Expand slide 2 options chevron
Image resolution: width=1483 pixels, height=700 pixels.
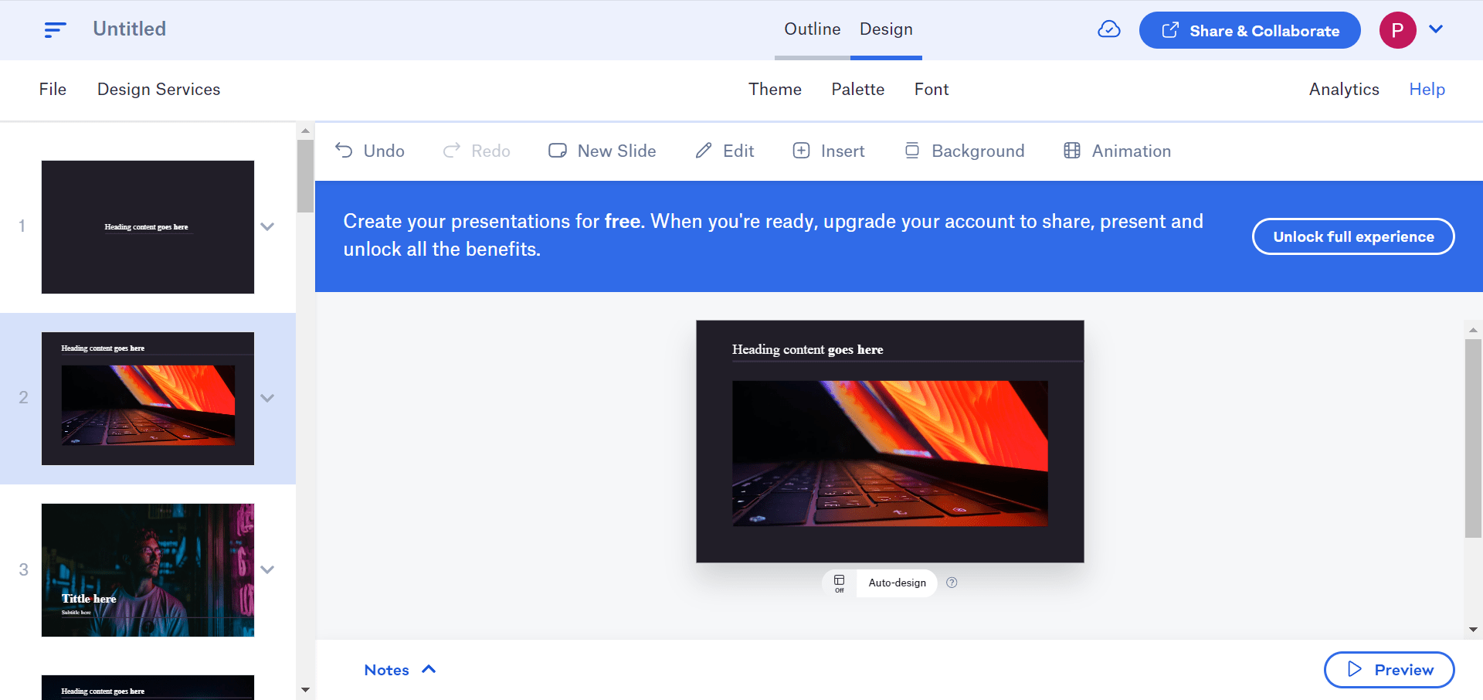(267, 398)
